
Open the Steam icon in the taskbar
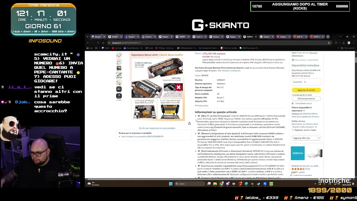pos(259,184)
